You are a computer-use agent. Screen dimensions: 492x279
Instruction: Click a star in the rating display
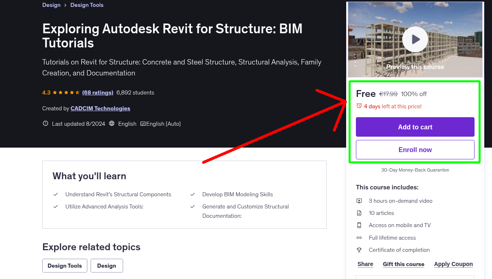[61, 92]
